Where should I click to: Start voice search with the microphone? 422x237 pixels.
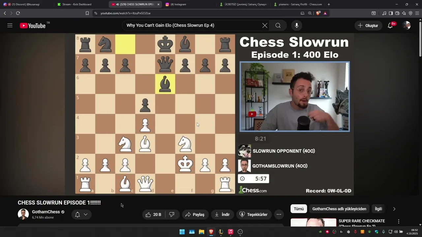[296, 25]
